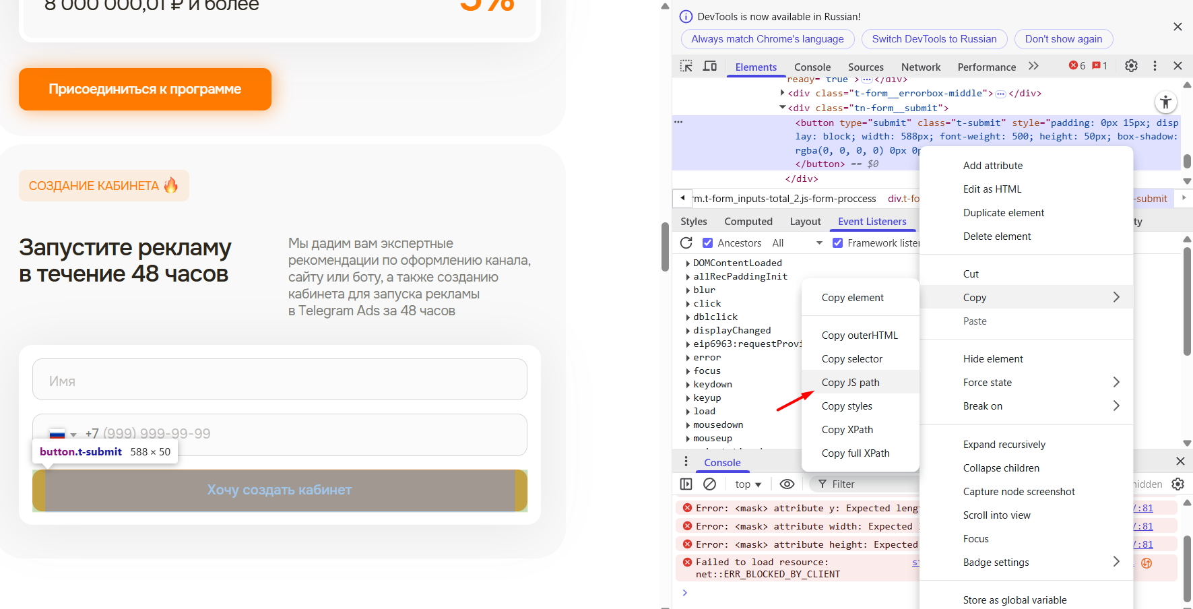The image size is (1193, 609).
Task: Clear the console with the clear icon
Action: point(709,484)
